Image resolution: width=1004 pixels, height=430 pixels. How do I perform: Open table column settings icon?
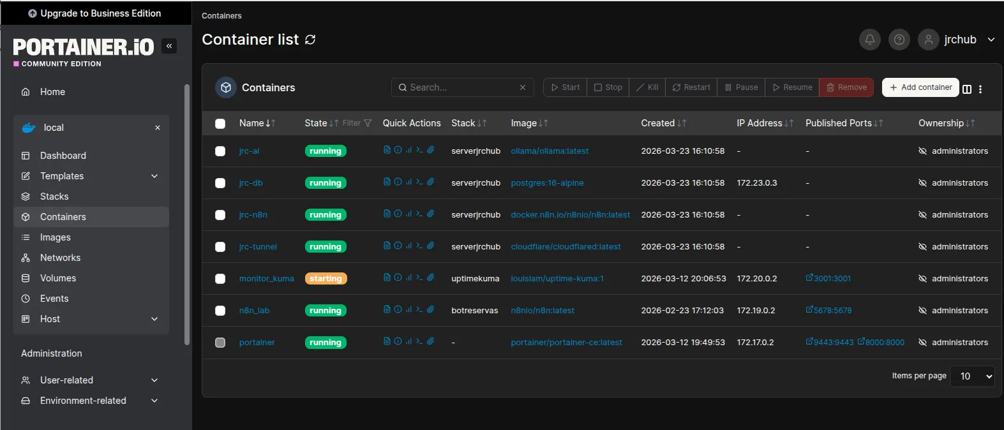pos(967,89)
